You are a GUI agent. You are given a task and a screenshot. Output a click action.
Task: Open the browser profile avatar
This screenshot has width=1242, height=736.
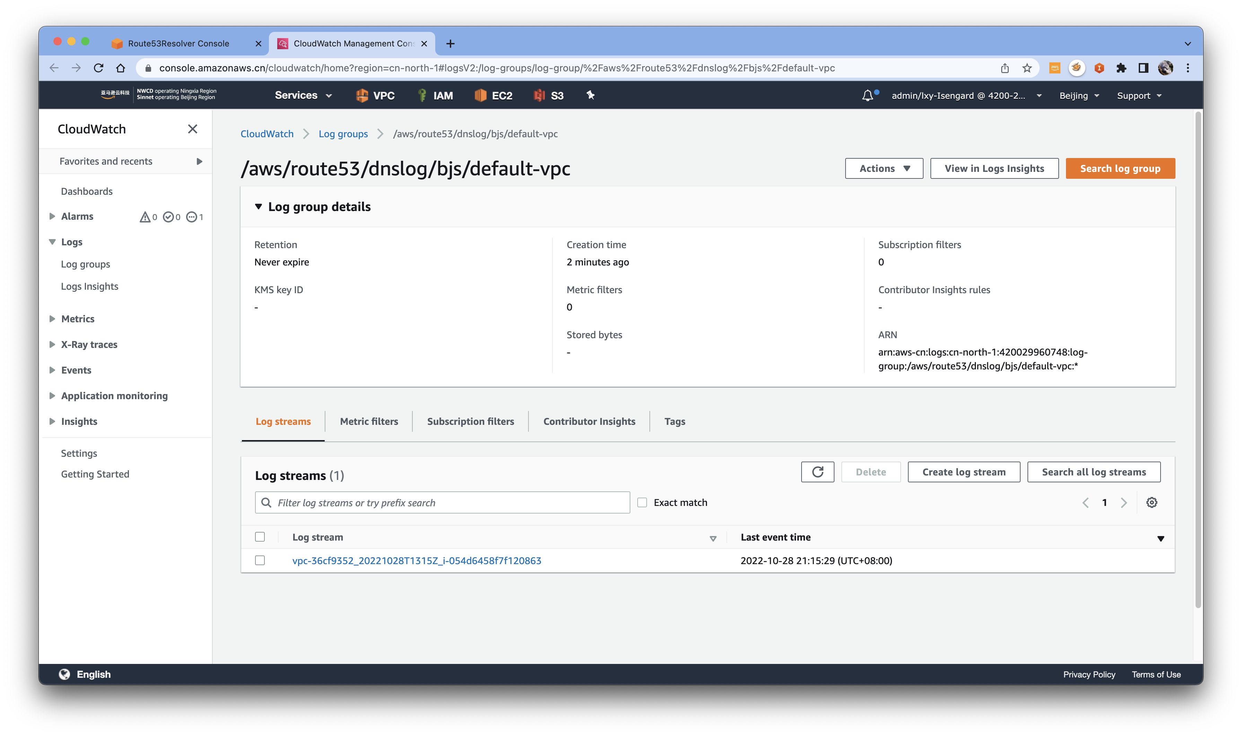click(x=1166, y=68)
